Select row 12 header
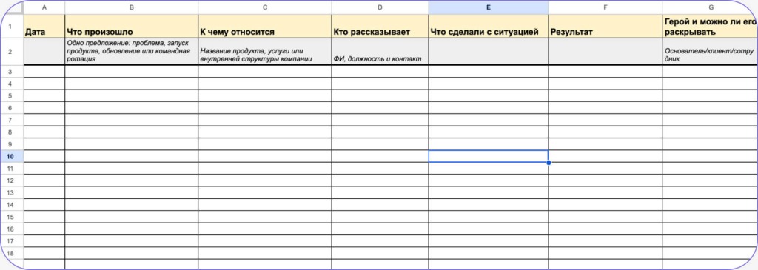758x270 pixels. tap(12, 180)
